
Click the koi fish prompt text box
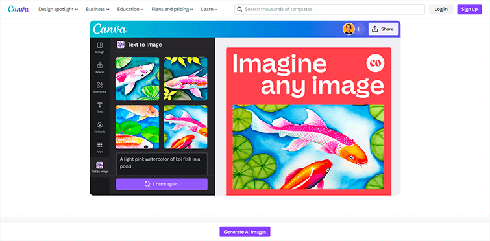pos(162,164)
